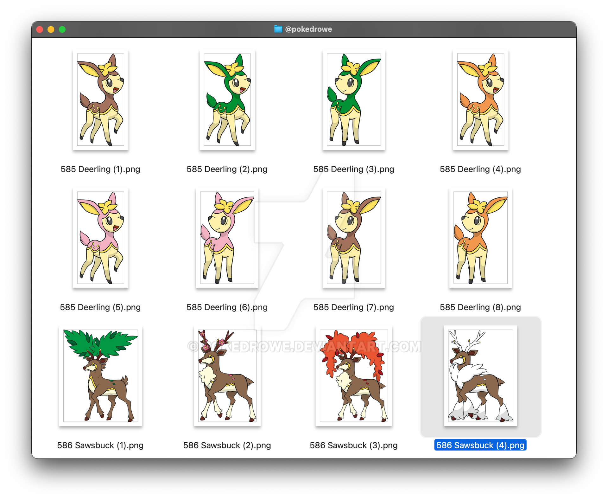Select the 585 Deerling (5).png thumbnail
This screenshot has height=500, width=608.
point(100,238)
